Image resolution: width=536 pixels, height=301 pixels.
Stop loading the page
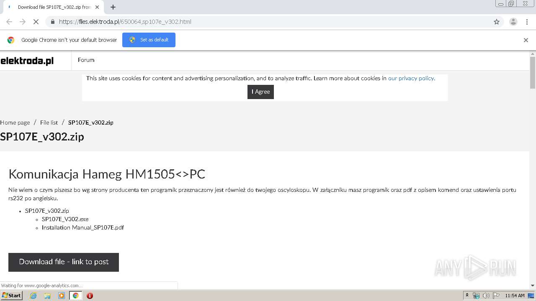point(36,22)
